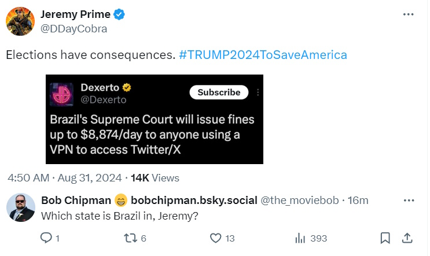
Task: Open the three-dot menu beside Subscribe
Action: pos(258,92)
